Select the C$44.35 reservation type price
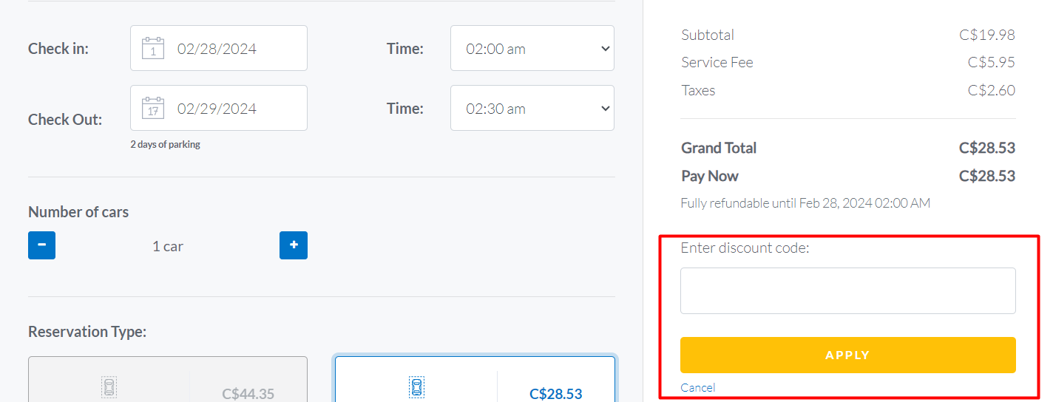This screenshot has width=1053, height=402. tap(248, 394)
